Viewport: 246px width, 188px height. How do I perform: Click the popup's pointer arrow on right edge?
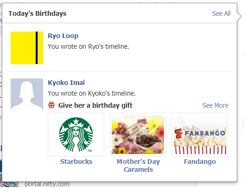point(240,17)
